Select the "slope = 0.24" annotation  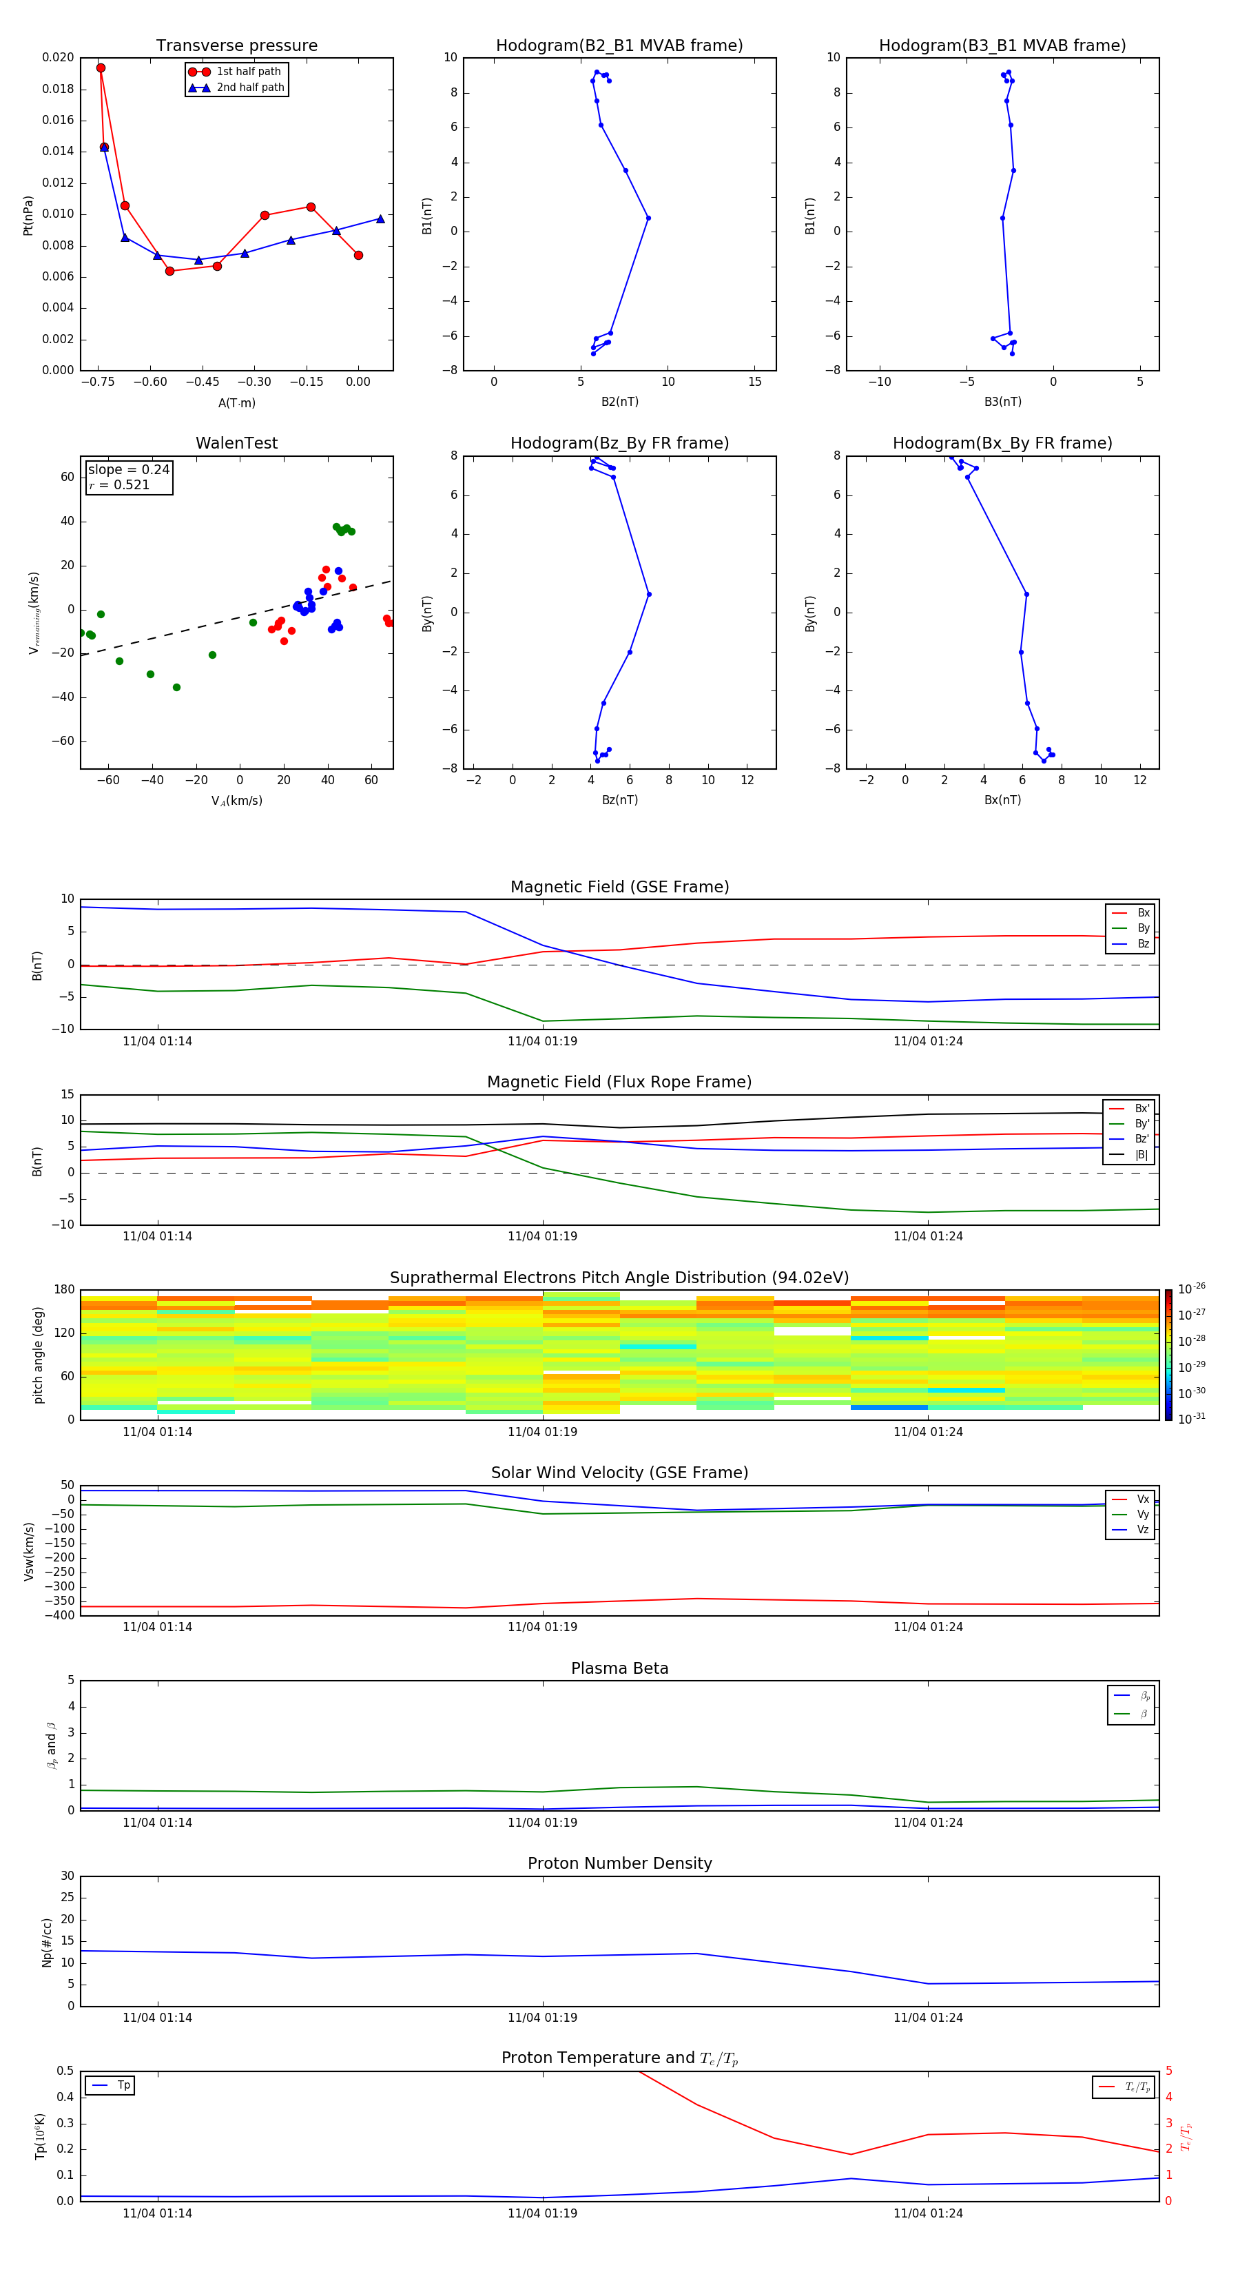129,470
